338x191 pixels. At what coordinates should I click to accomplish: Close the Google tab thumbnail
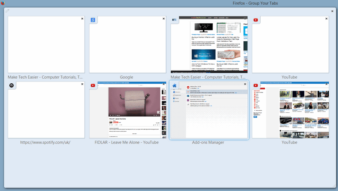(x=164, y=19)
